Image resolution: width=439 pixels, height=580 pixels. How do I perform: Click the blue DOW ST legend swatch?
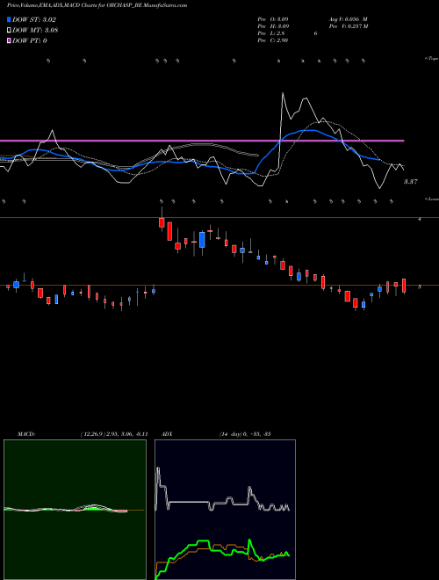tap(9, 19)
